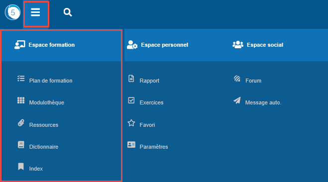Open Paramètres settings
The width and height of the screenshot is (328, 182).
tap(154, 147)
